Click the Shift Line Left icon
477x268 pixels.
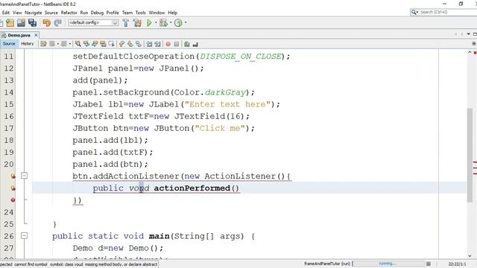click(x=149, y=44)
